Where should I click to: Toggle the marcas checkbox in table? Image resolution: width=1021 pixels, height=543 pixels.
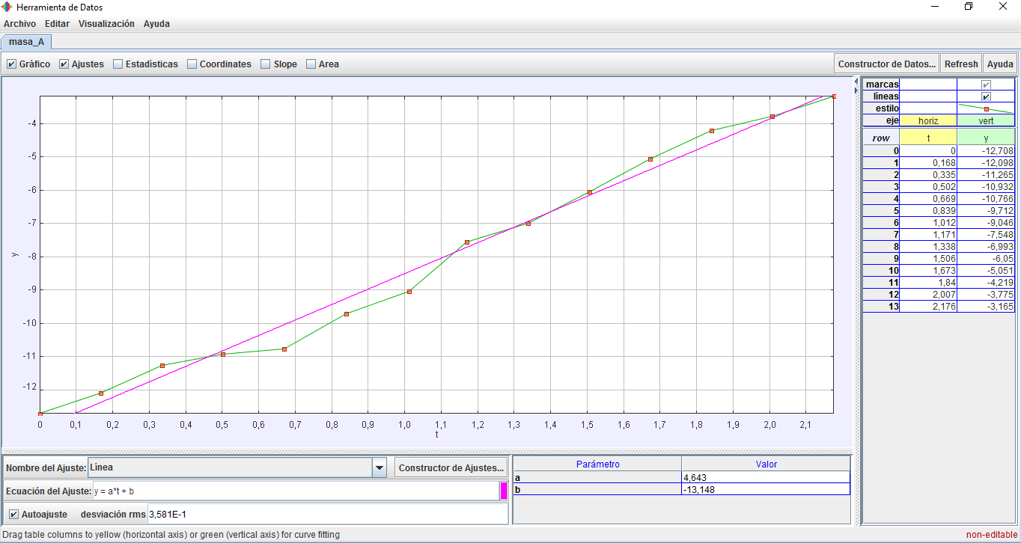(986, 85)
